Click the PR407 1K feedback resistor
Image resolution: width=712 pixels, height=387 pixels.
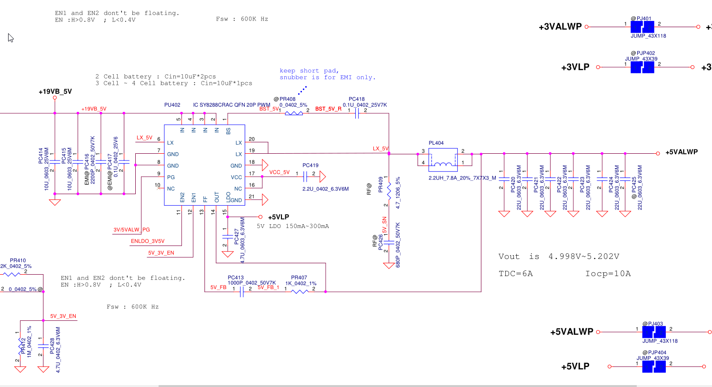coord(300,291)
